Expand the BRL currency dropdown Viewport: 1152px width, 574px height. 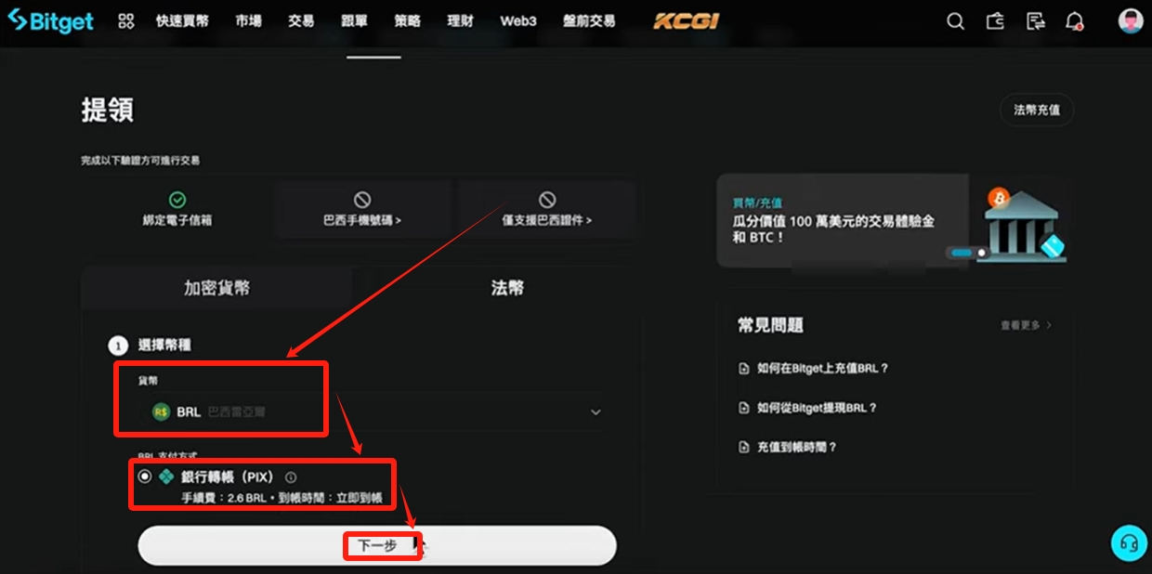376,411
